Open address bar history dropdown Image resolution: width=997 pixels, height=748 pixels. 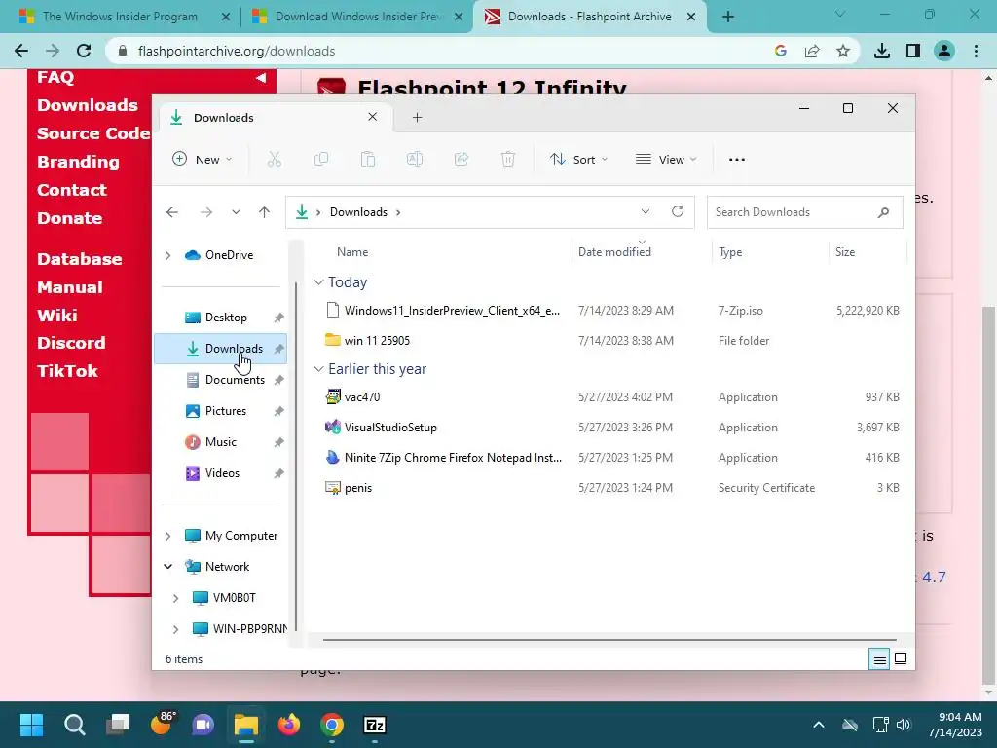[646, 211]
